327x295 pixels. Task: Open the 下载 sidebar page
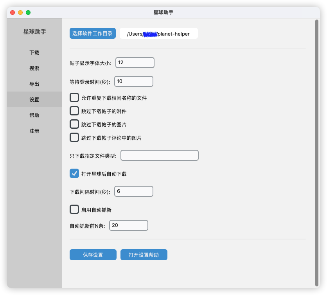(x=34, y=52)
